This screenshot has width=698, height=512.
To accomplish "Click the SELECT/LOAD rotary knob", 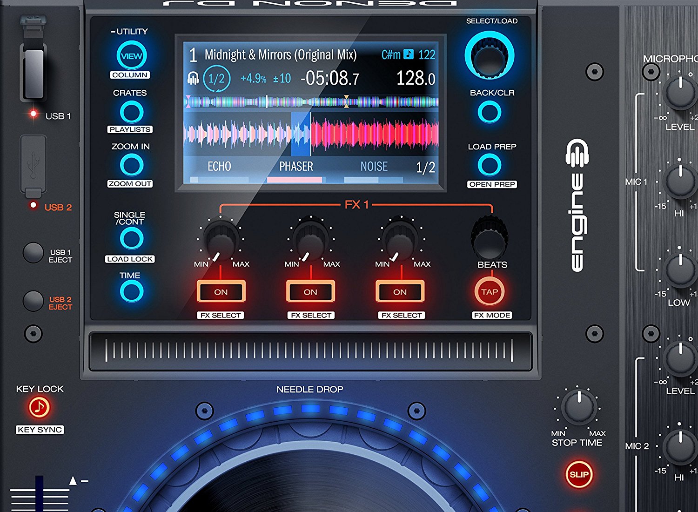I will point(489,55).
